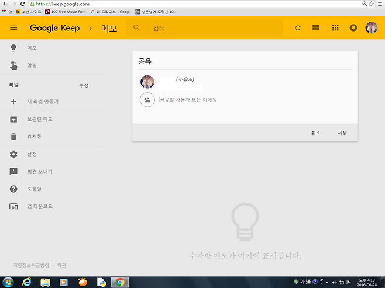The width and height of the screenshot is (385, 288).
Task: Open 내 드라이브 - Google bookmark
Action: pyautogui.click(x=111, y=12)
